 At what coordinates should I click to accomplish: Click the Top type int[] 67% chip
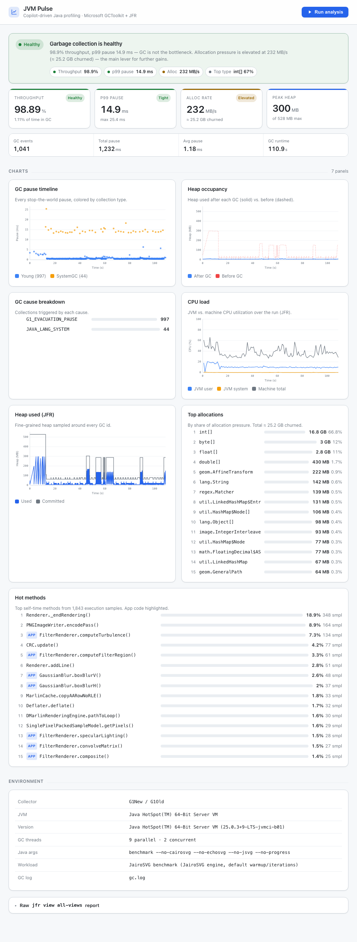point(231,72)
